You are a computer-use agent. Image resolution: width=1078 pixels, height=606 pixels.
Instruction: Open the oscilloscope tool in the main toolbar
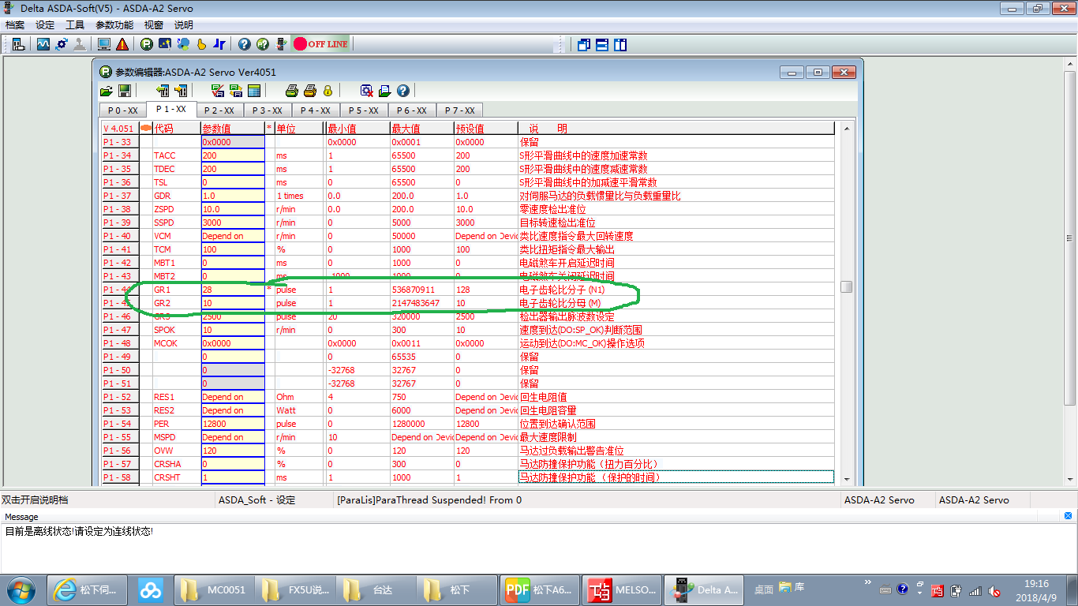click(x=43, y=44)
